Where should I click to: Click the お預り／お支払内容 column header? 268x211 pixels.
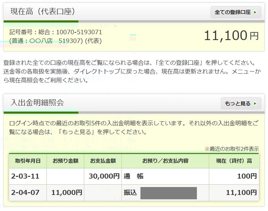pyautogui.click(x=165, y=161)
